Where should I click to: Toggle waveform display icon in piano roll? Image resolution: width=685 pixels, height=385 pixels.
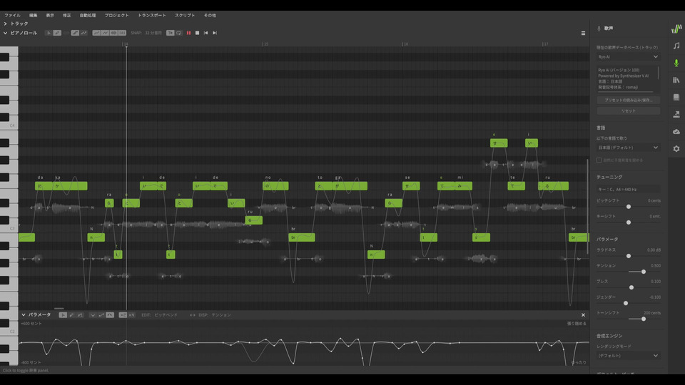[x=113, y=34]
